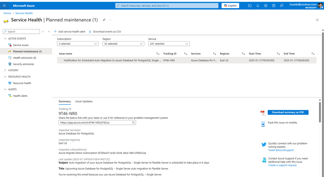Click the support person icon
324x177 pixels.
(x=264, y=160)
